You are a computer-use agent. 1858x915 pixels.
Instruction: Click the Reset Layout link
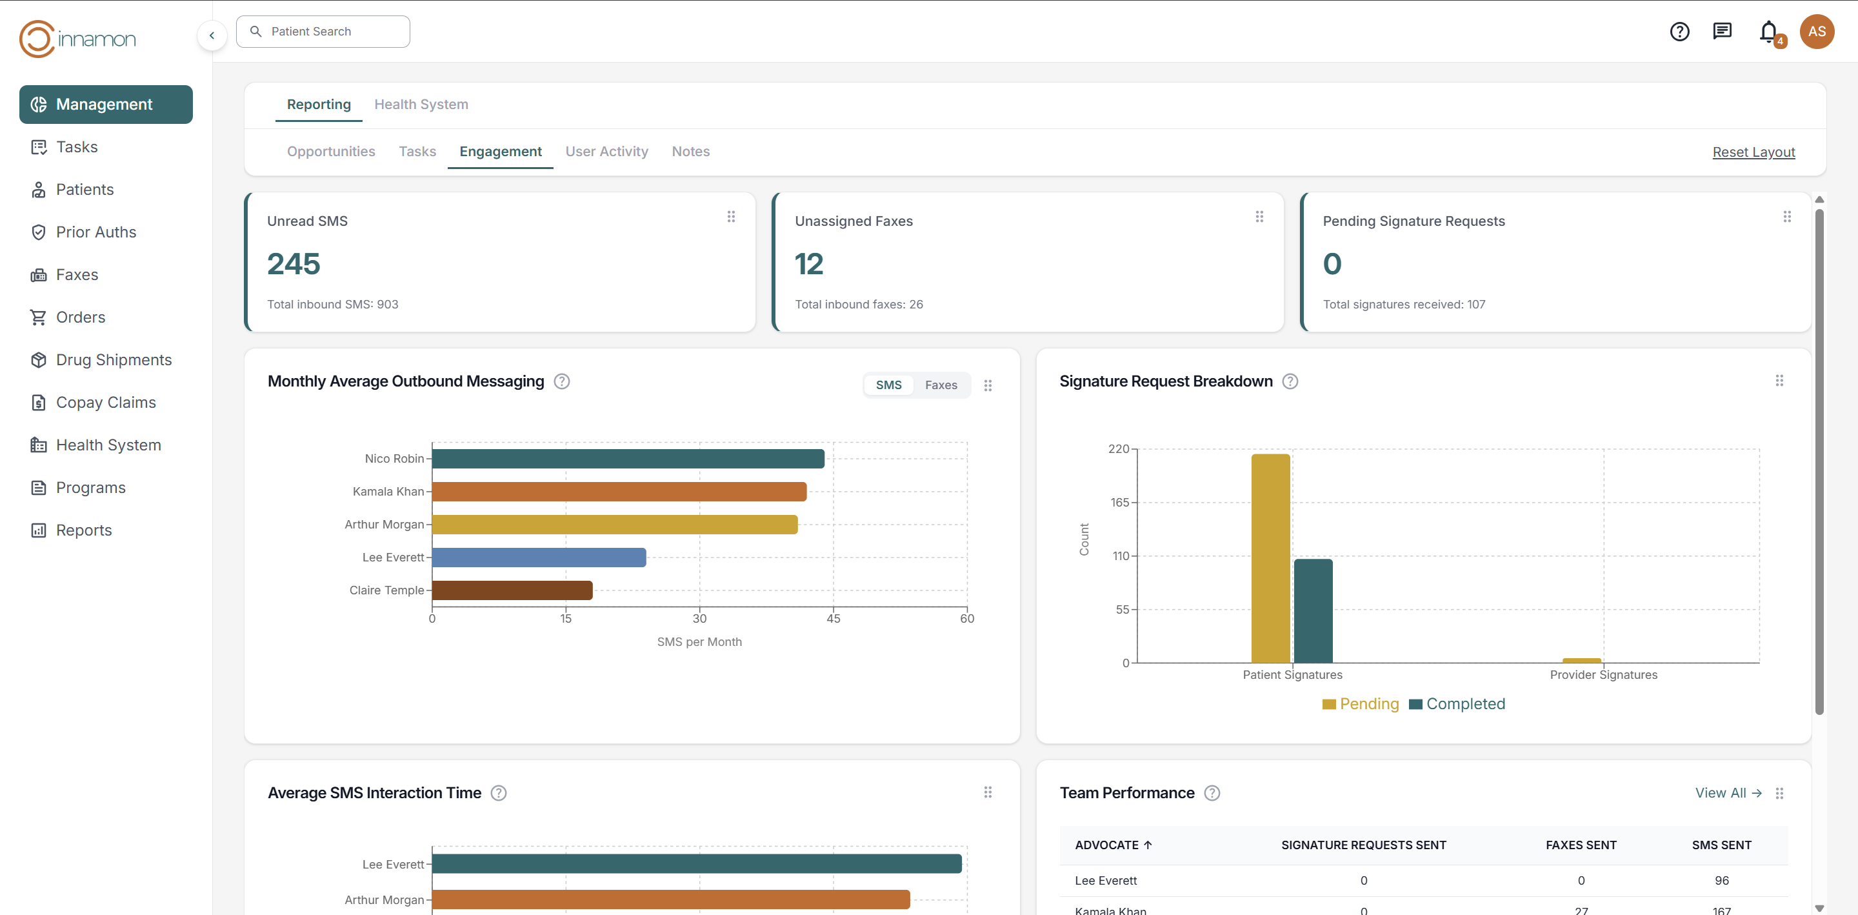point(1753,152)
